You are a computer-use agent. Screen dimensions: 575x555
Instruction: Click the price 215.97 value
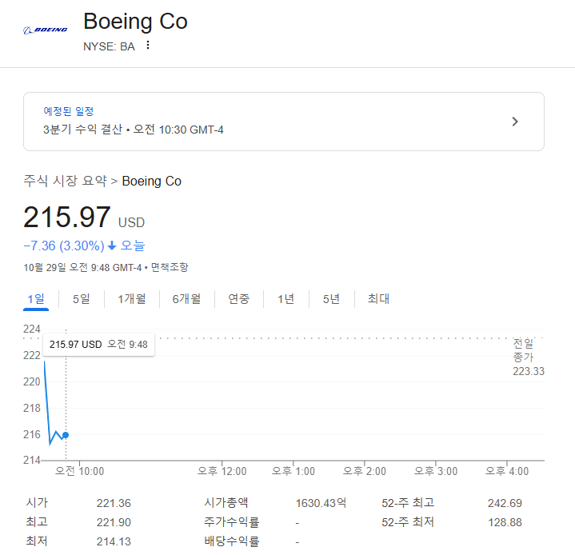66,217
